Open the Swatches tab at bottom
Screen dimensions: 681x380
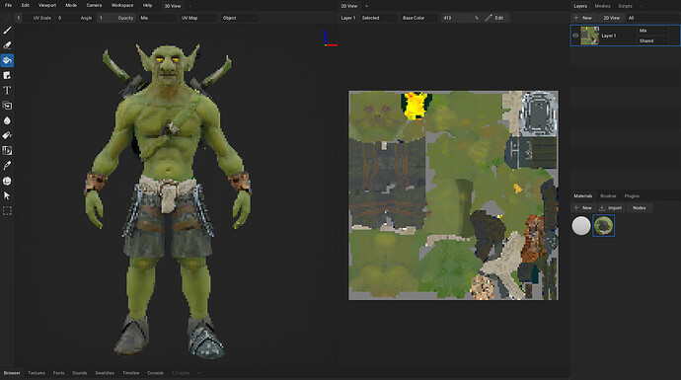click(105, 373)
